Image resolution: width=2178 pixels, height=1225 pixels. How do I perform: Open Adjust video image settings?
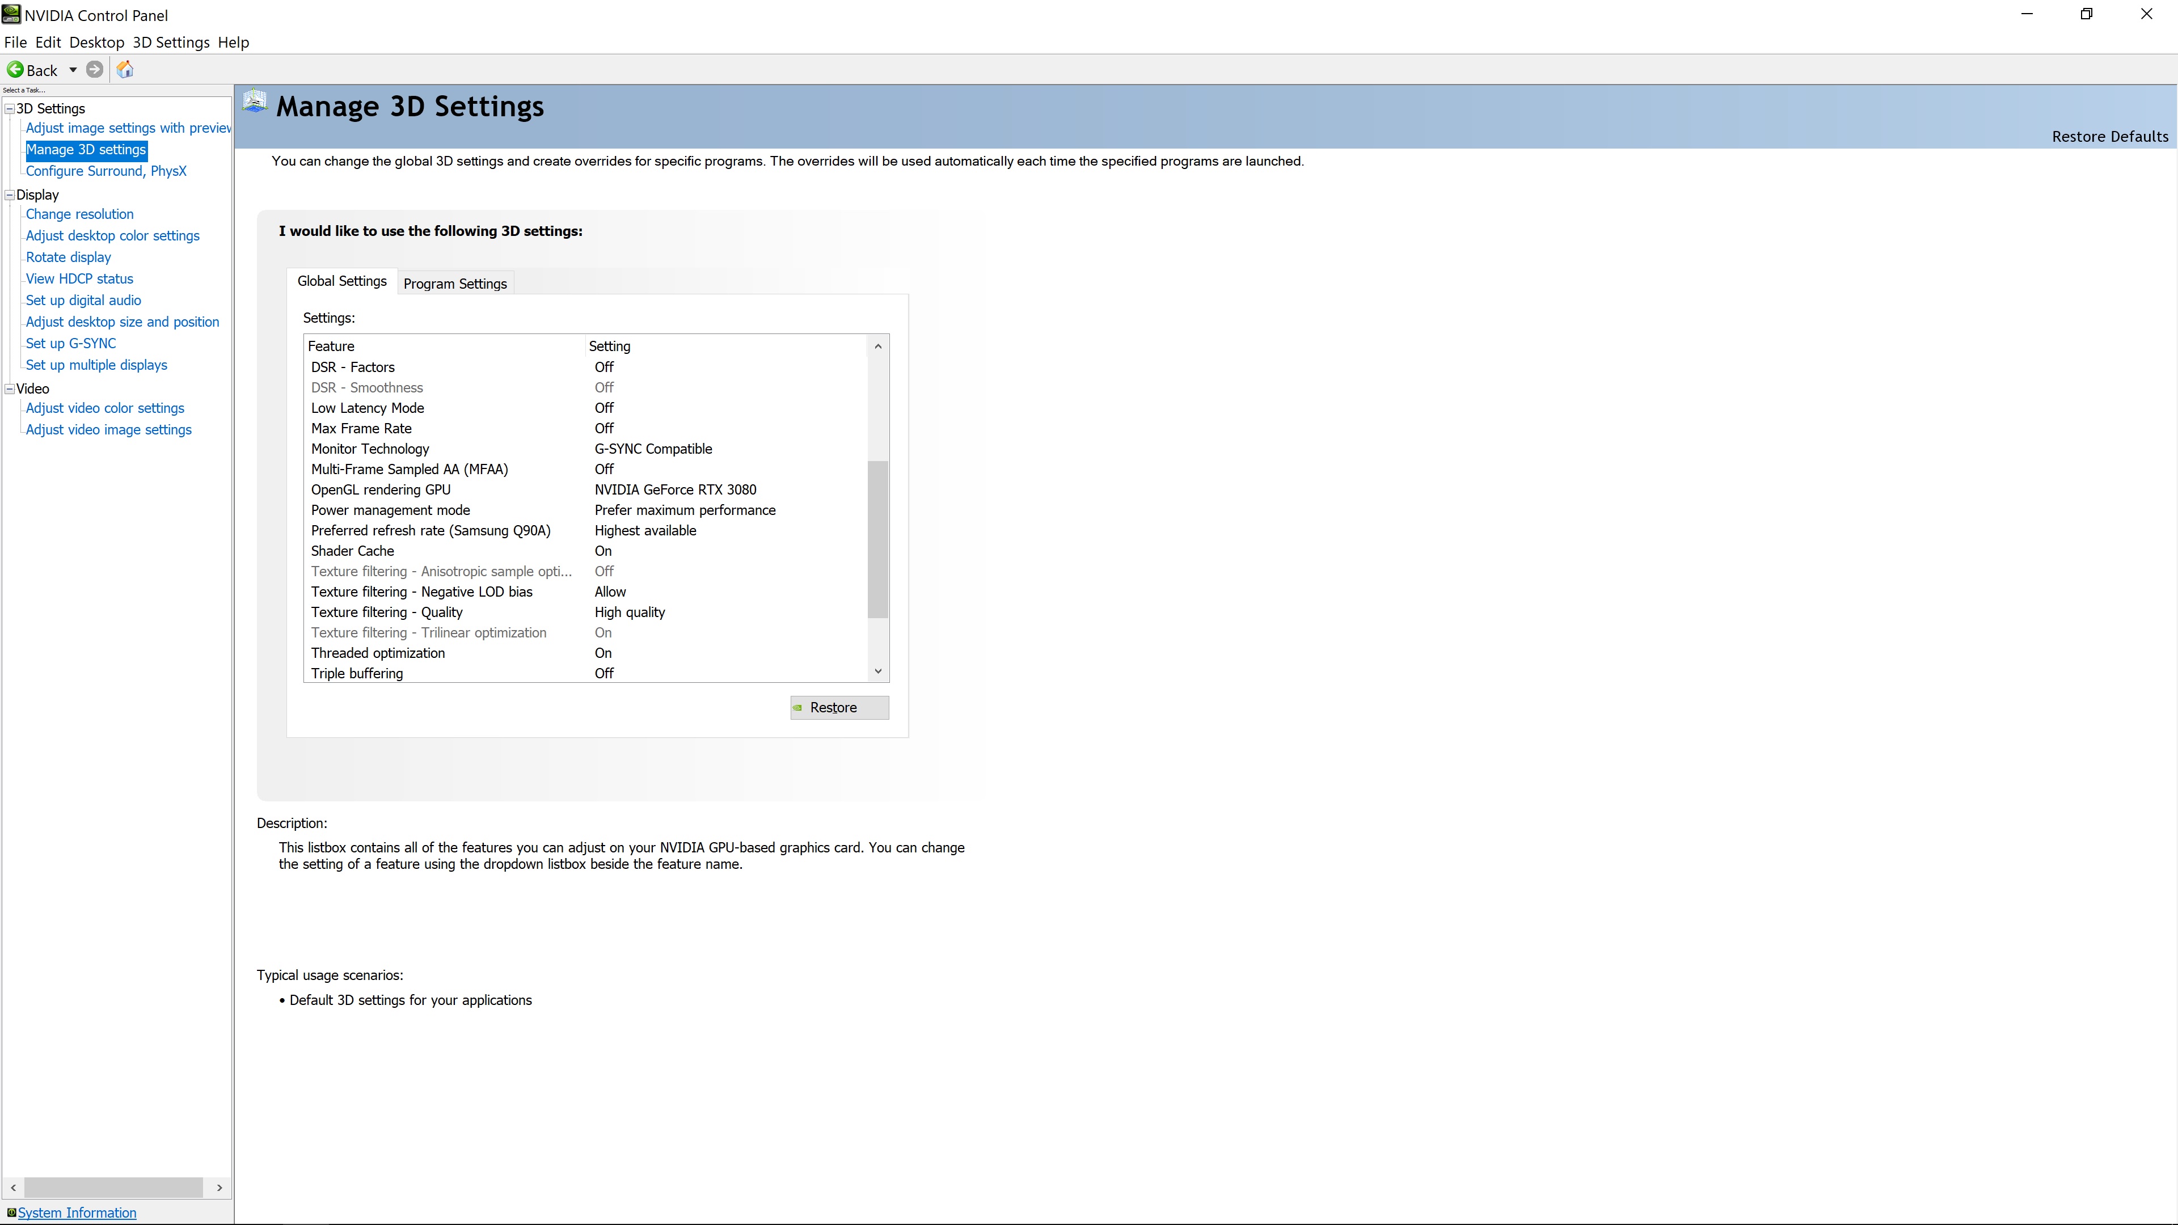[x=109, y=429]
